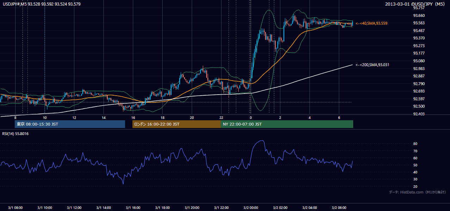The width and height of the screenshot is (450, 211).
Task: Click price axis value 92.983
Action: (419, 69)
